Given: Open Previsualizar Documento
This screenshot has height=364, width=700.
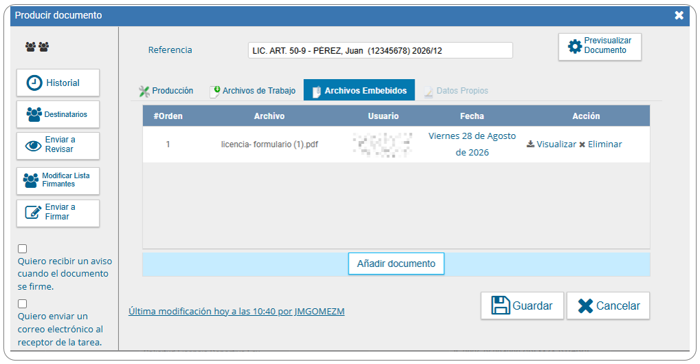Looking at the screenshot, I should (600, 47).
